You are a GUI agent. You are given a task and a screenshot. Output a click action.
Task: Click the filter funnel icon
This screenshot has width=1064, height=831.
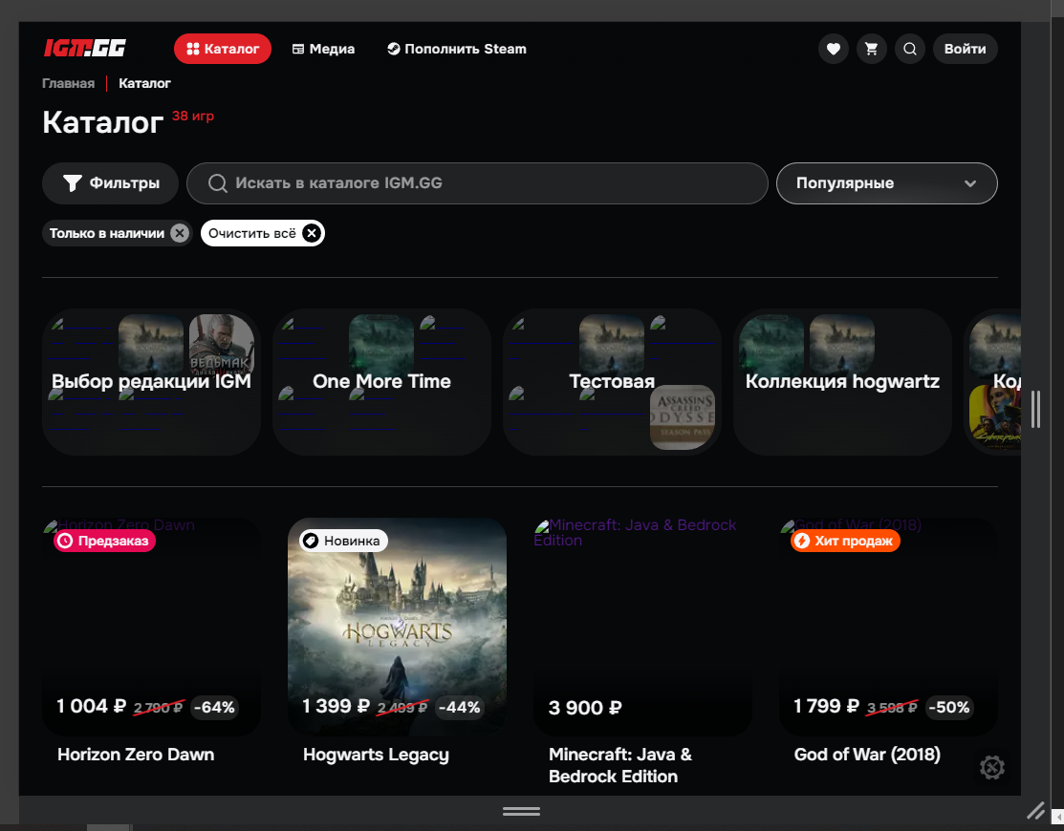click(x=73, y=183)
